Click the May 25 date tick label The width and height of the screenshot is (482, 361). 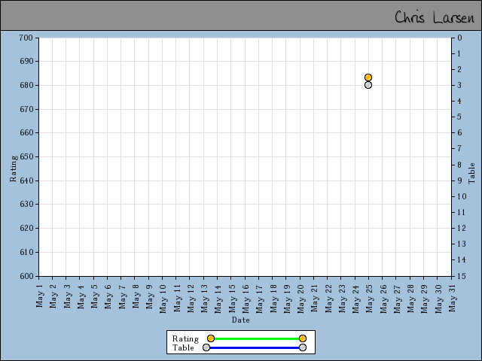coord(370,295)
